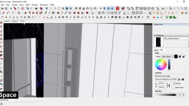Click the black marble material thumbnail
The image size is (189, 106).
(158, 42)
